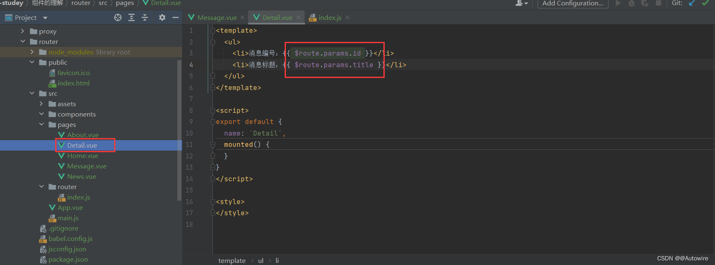Select index.js under router folder

pyautogui.click(x=78, y=197)
